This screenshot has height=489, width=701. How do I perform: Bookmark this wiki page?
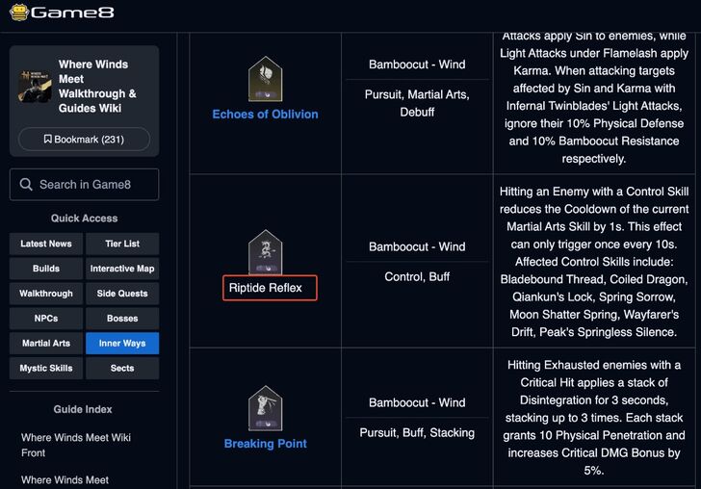click(84, 140)
